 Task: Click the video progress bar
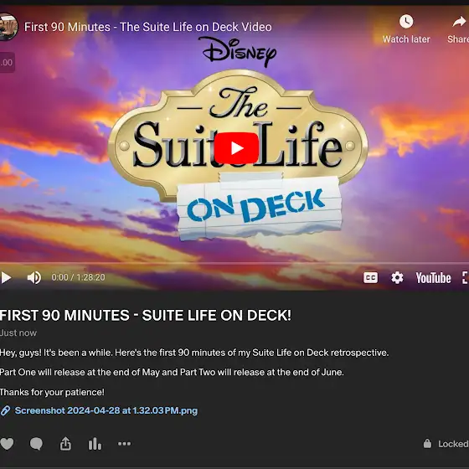click(x=234, y=263)
